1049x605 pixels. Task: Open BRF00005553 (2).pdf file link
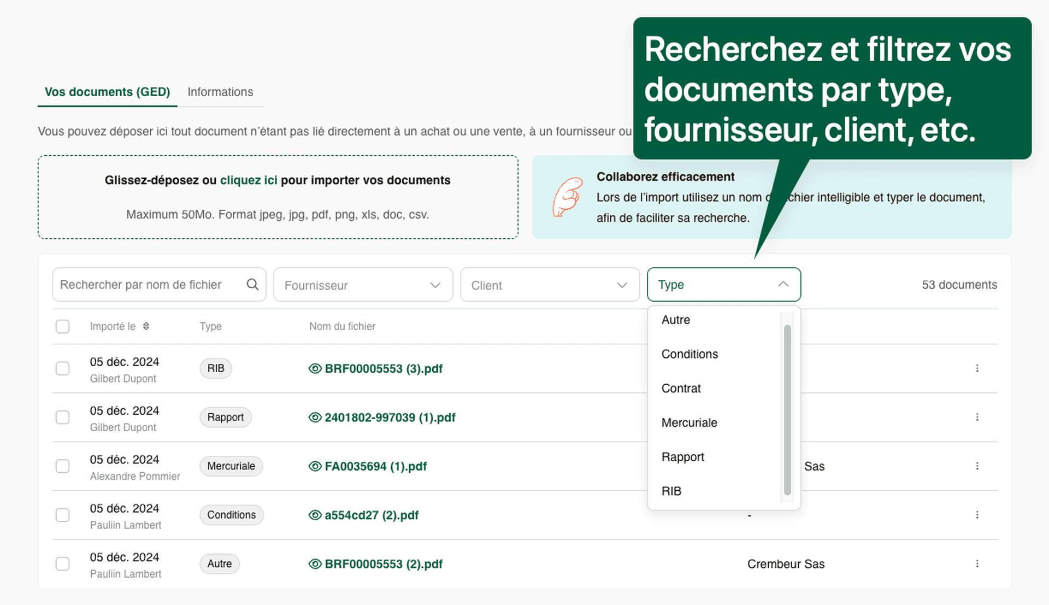(382, 563)
